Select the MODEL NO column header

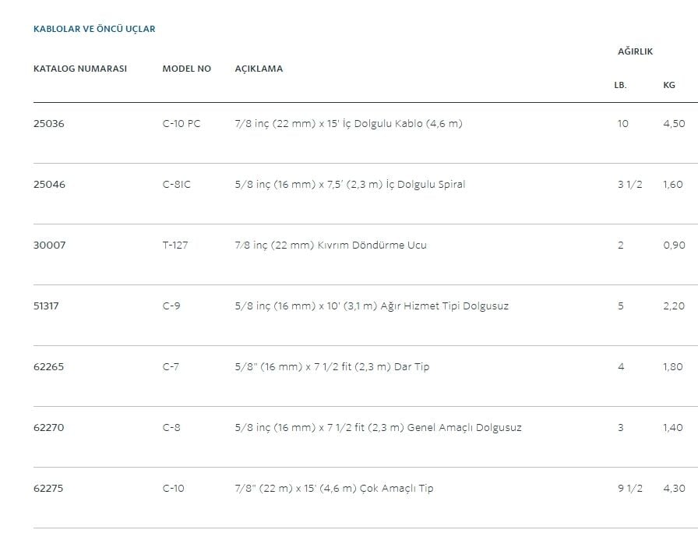pos(186,69)
